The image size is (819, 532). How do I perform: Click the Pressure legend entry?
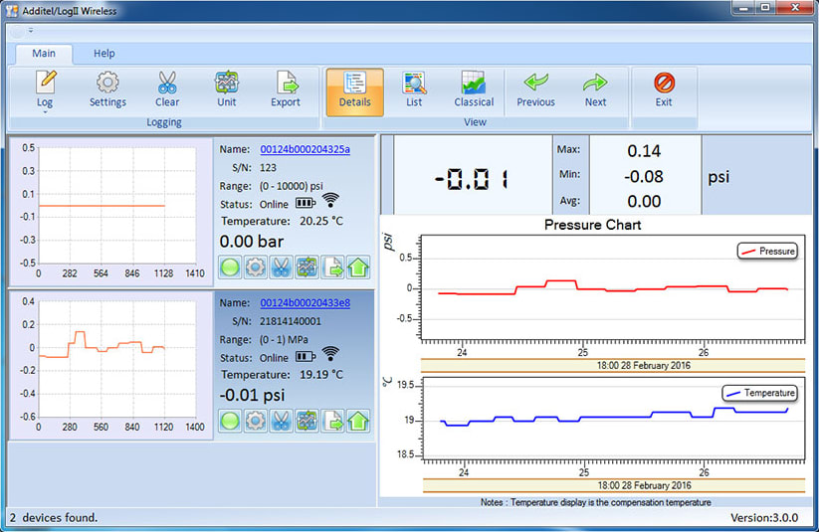(767, 252)
